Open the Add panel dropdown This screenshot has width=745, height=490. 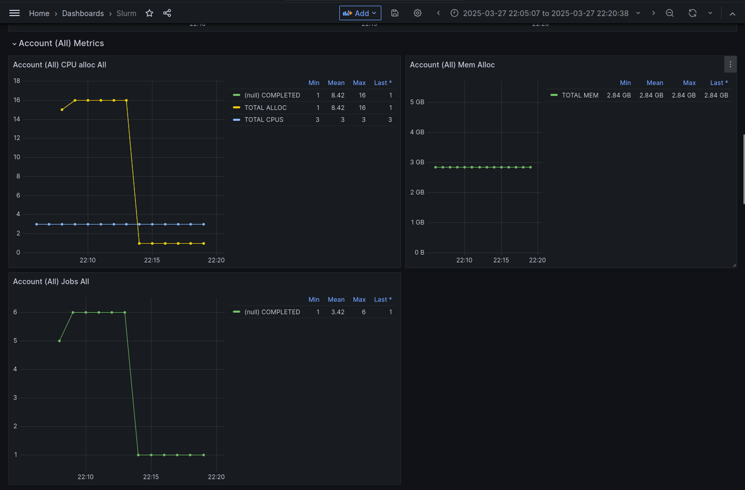360,13
